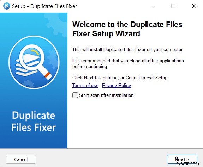The image size is (203, 167).
Task: Minimize the setup wizard window
Action: 153,6
